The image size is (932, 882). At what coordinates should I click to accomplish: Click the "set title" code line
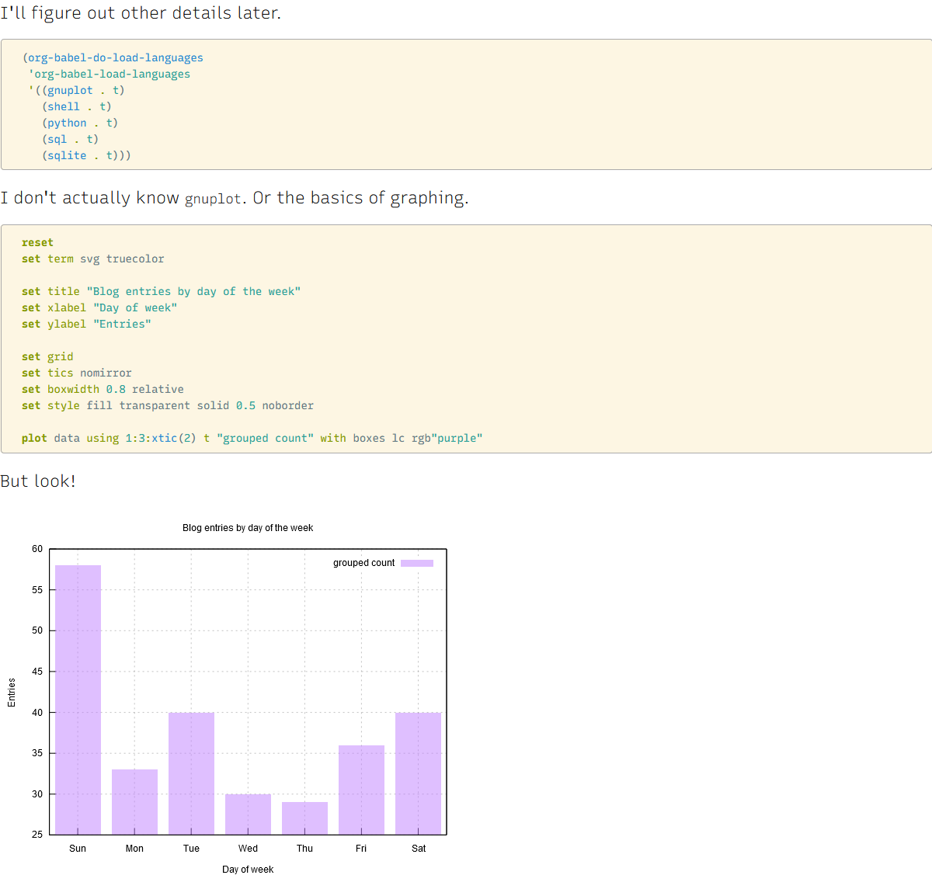161,291
